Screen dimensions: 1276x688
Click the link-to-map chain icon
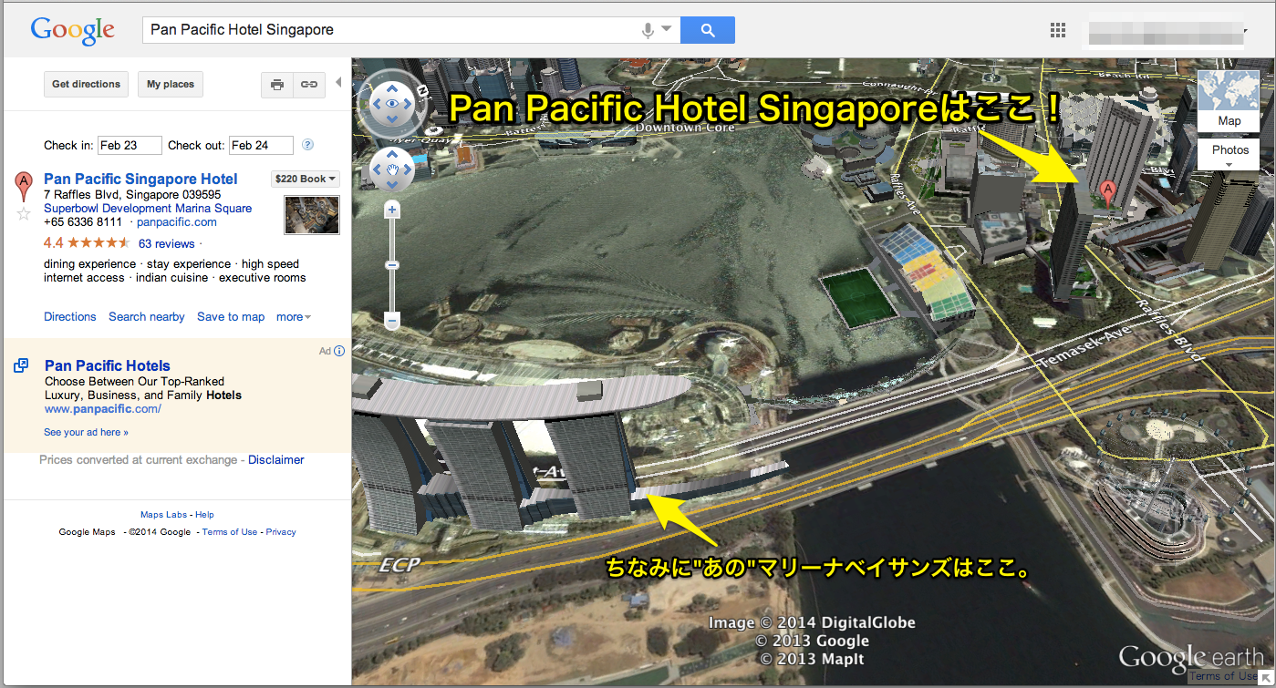[308, 84]
